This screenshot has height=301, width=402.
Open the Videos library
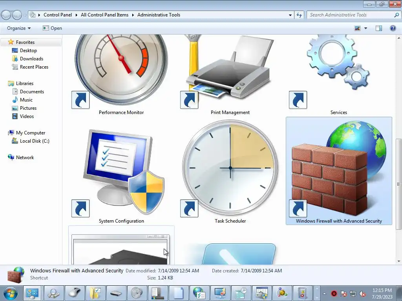pos(27,116)
